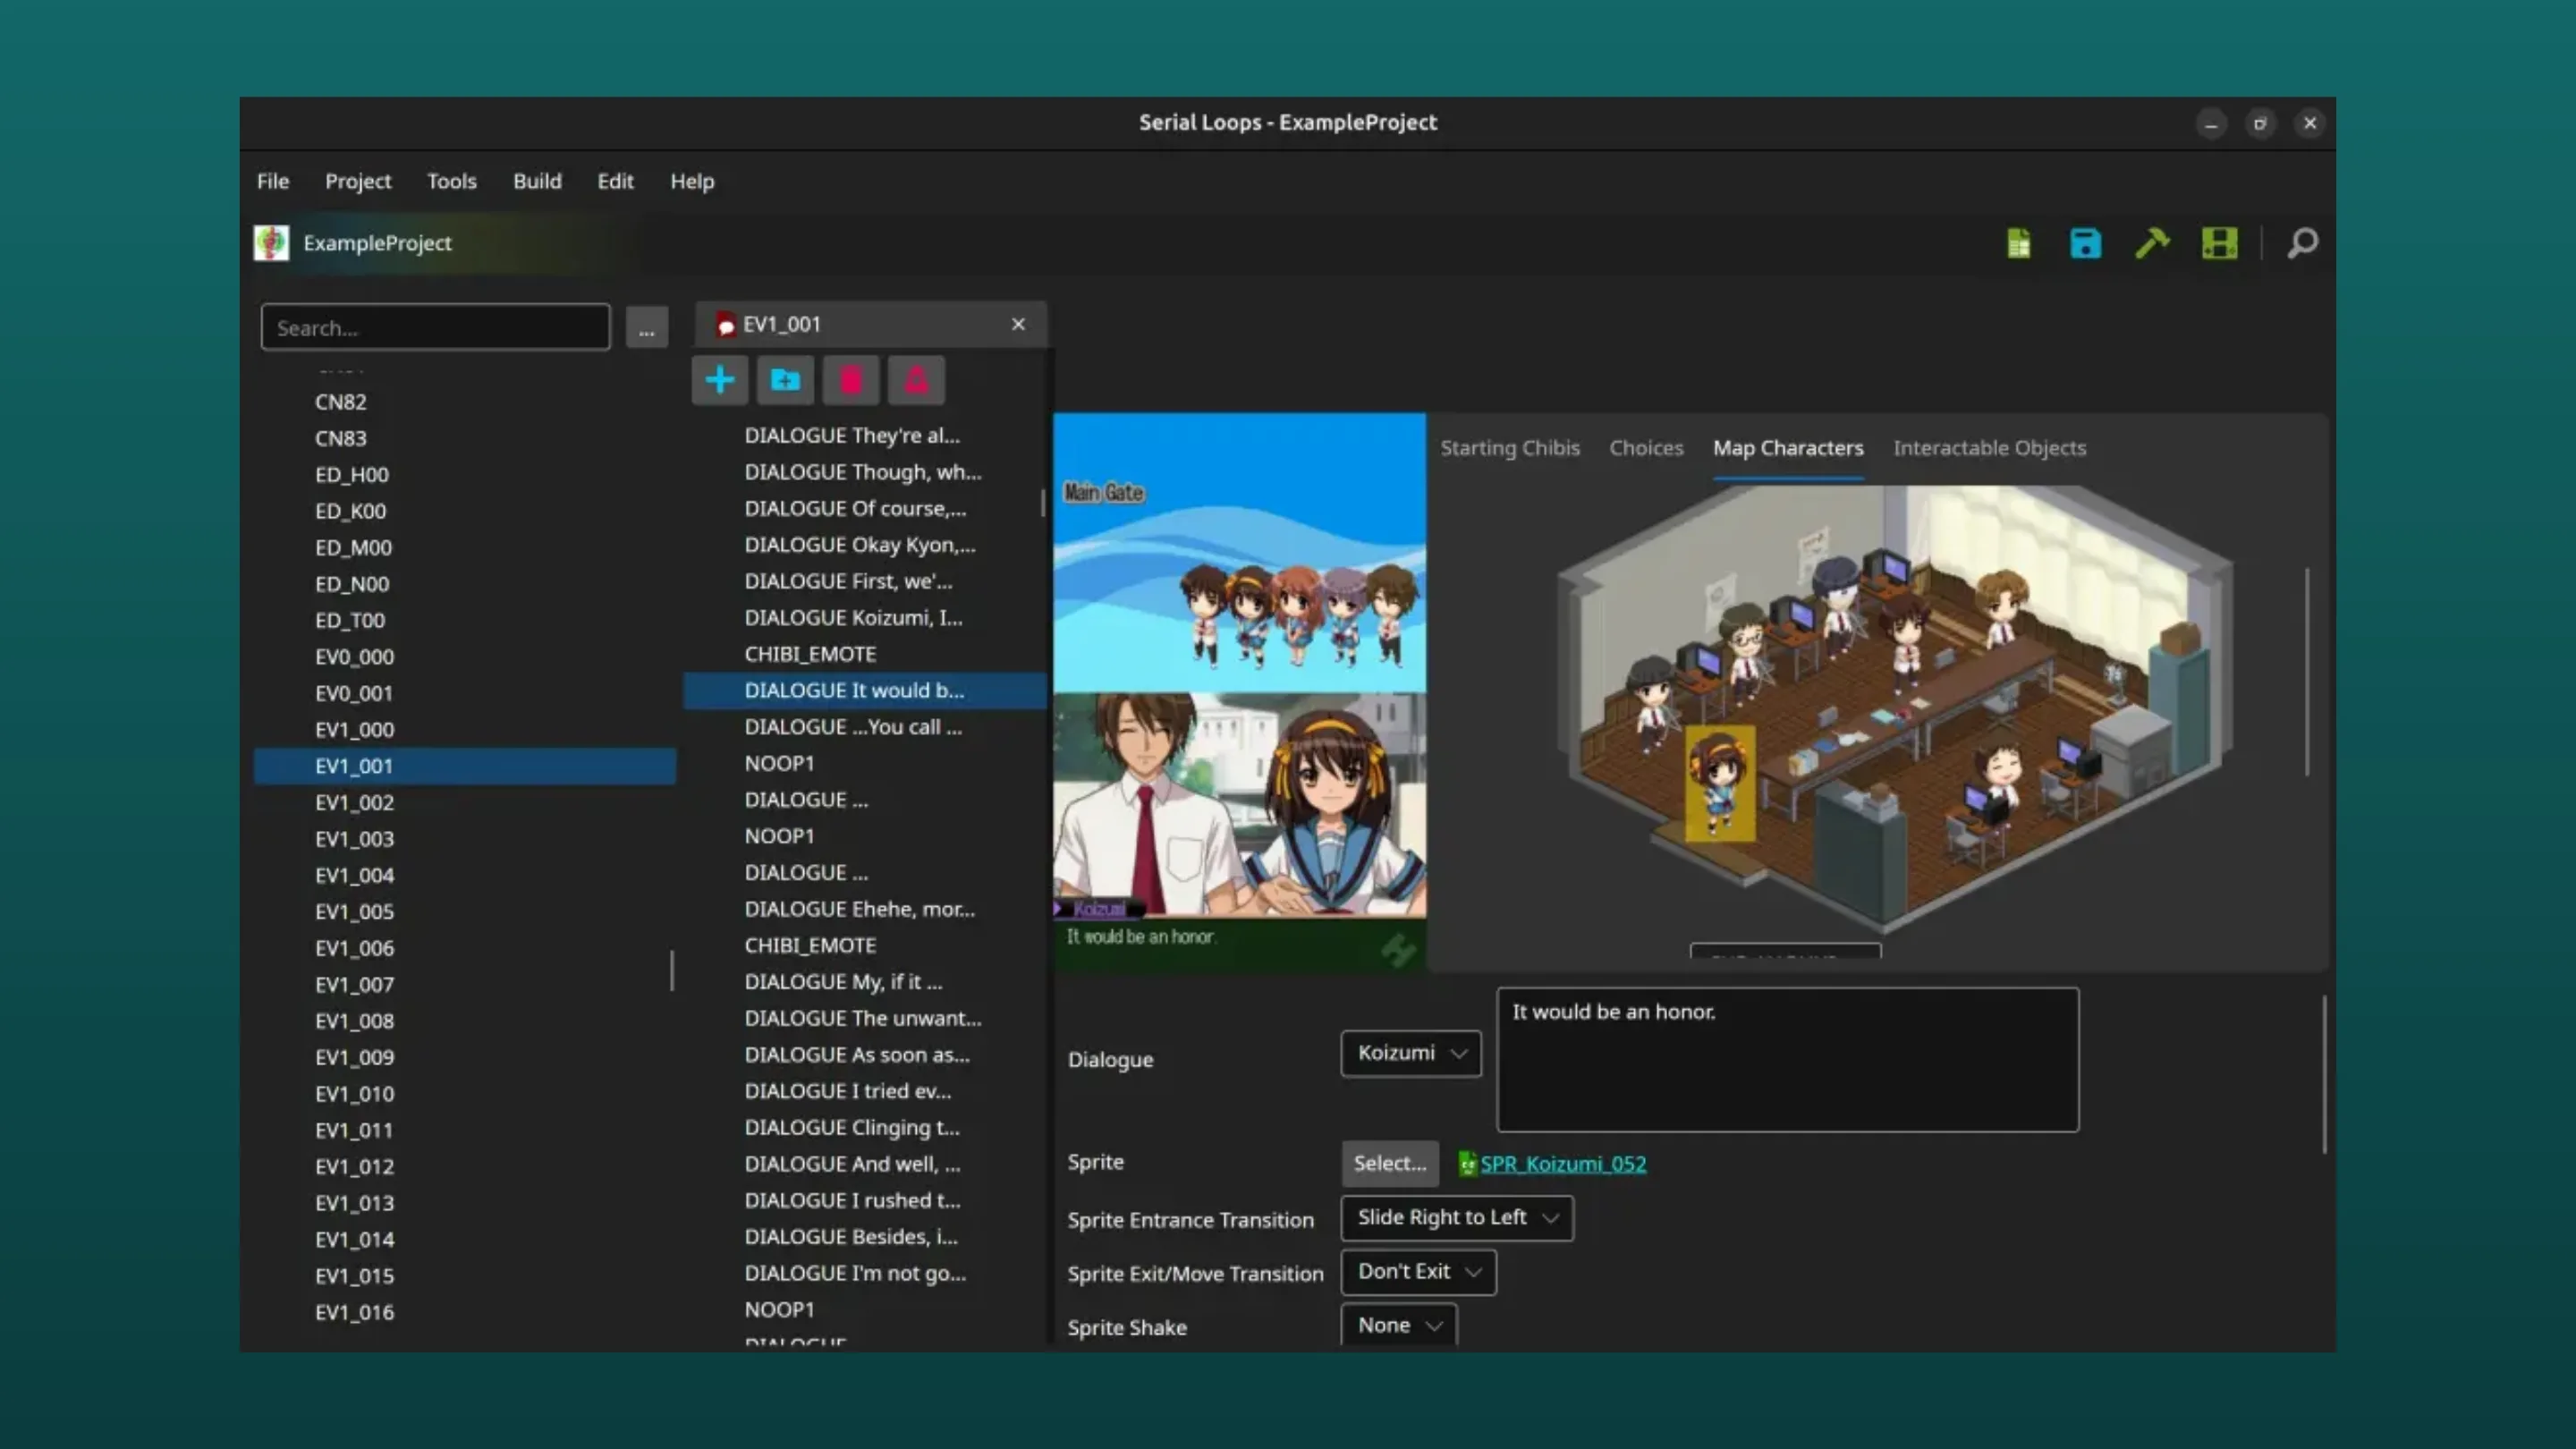This screenshot has width=2576, height=1449.
Task: Select command 'DIALOGUE The unwant...'
Action: [x=865, y=1018]
